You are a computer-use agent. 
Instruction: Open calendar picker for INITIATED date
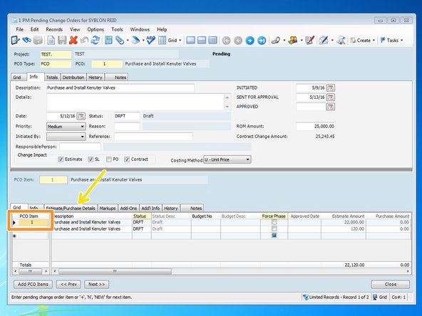point(331,88)
